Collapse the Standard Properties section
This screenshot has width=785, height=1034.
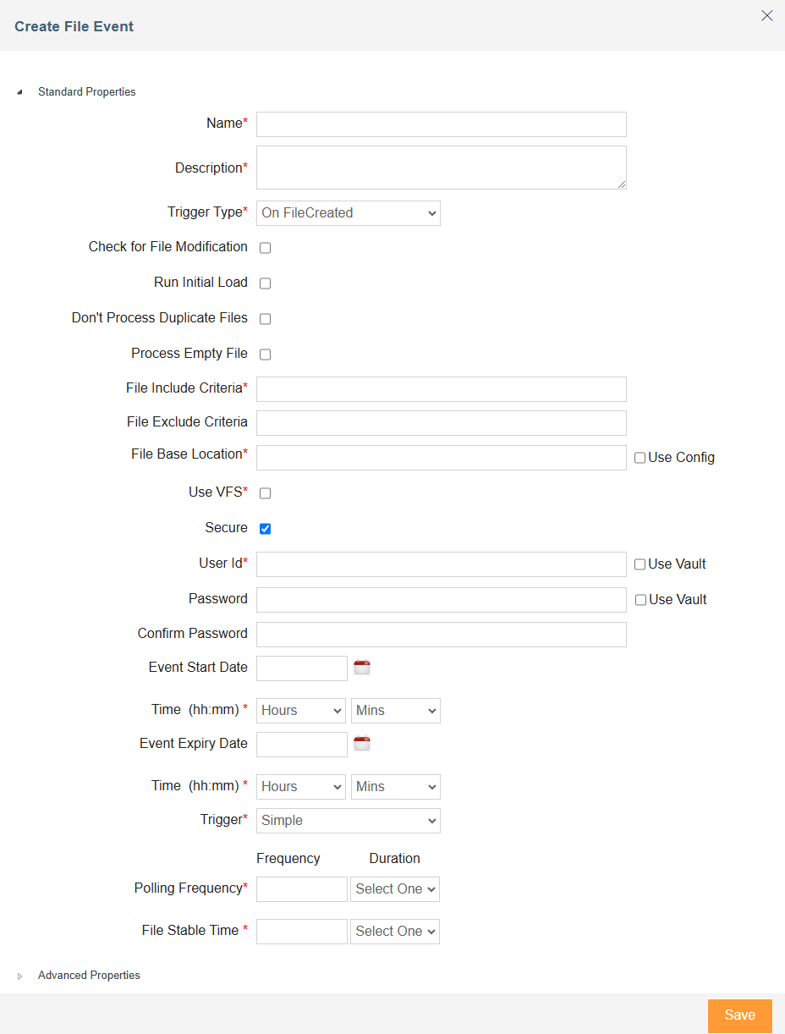click(x=19, y=91)
